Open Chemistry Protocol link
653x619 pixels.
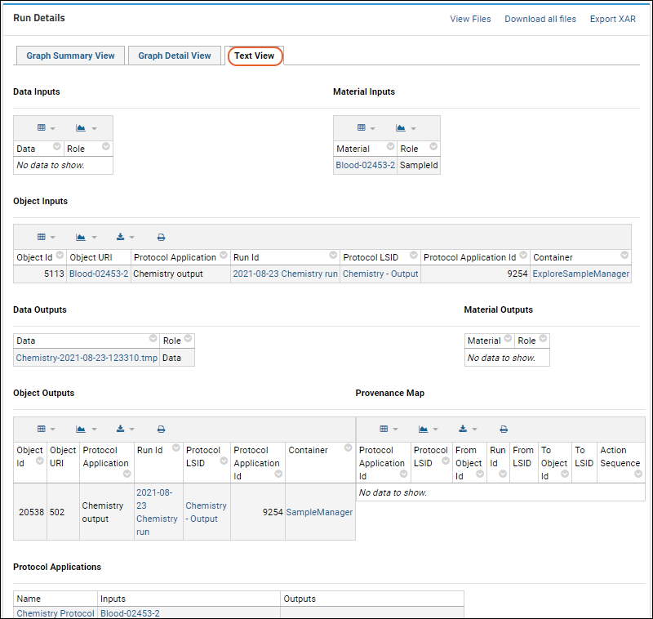[x=56, y=613]
